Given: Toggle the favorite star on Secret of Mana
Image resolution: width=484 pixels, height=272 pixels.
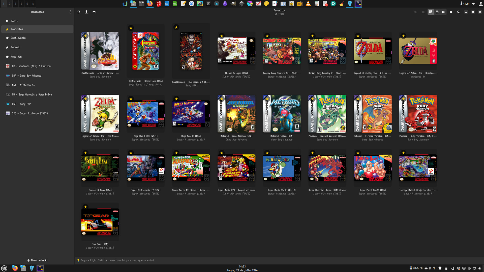Looking at the screenshot, I should click(85, 153).
